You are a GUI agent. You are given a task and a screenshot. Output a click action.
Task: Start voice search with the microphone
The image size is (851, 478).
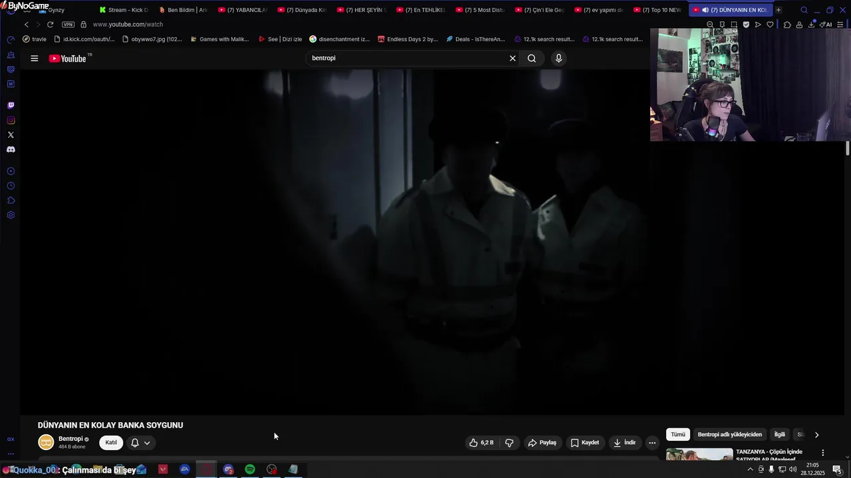click(x=558, y=58)
